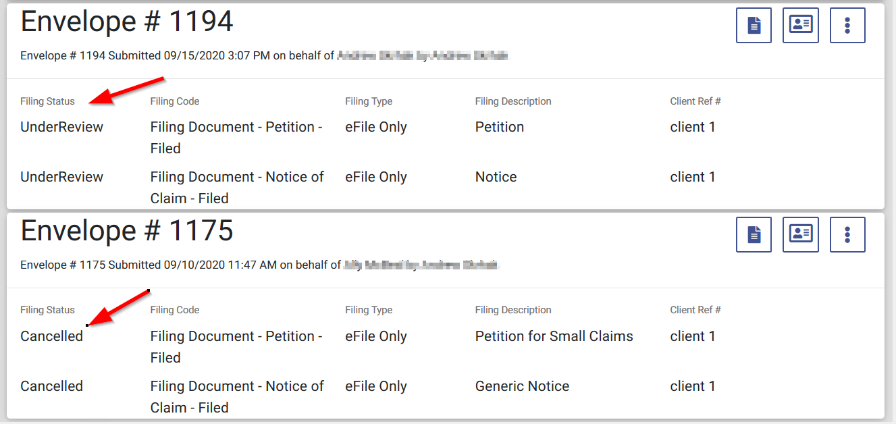Click the Generic Notice filing description
This screenshot has height=424, width=896.
(522, 386)
